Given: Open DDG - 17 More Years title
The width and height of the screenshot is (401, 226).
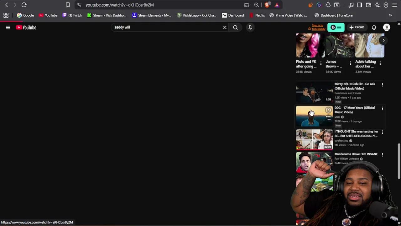Looking at the screenshot, I should (x=354, y=110).
